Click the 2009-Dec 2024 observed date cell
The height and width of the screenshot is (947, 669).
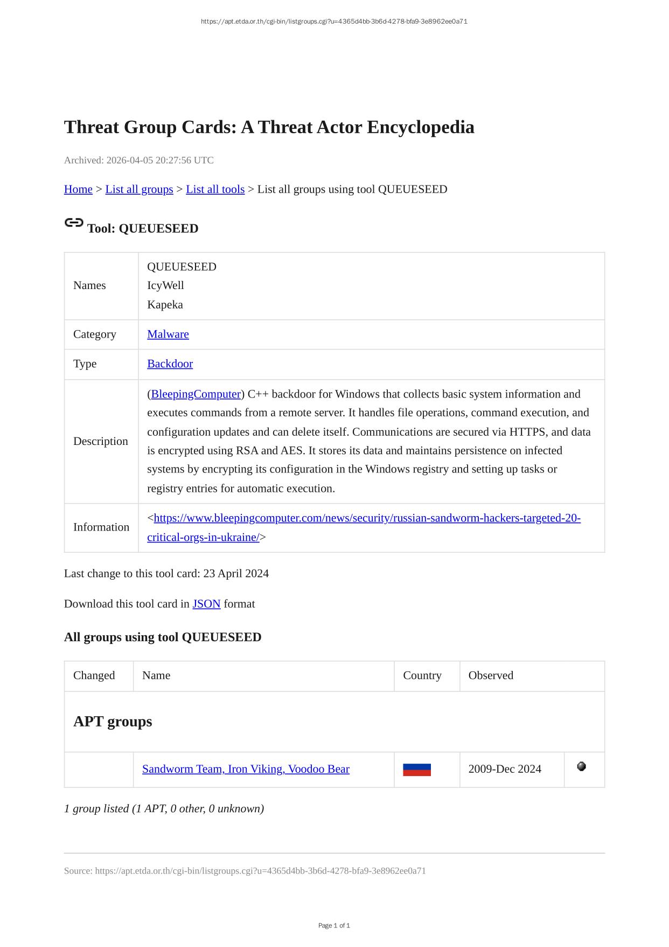505,769
